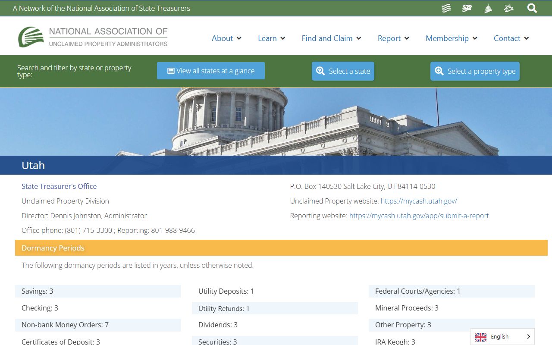The height and width of the screenshot is (345, 552).
Task: Click the Unclaimed Property Division text
Action: click(x=65, y=201)
